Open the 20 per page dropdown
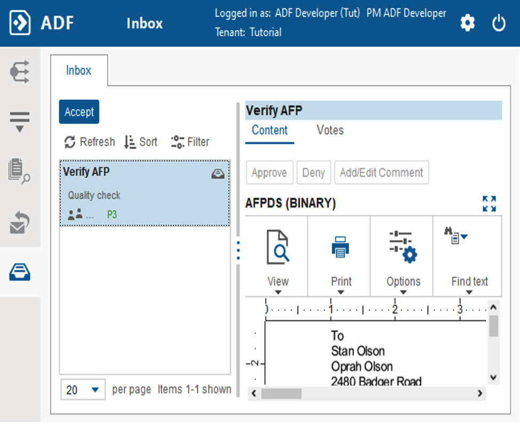Viewport: 520px width, 425px height. click(83, 389)
